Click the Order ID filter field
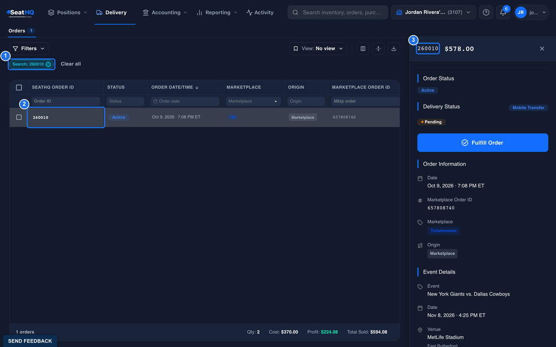Image resolution: width=556 pixels, height=347 pixels. (x=65, y=101)
